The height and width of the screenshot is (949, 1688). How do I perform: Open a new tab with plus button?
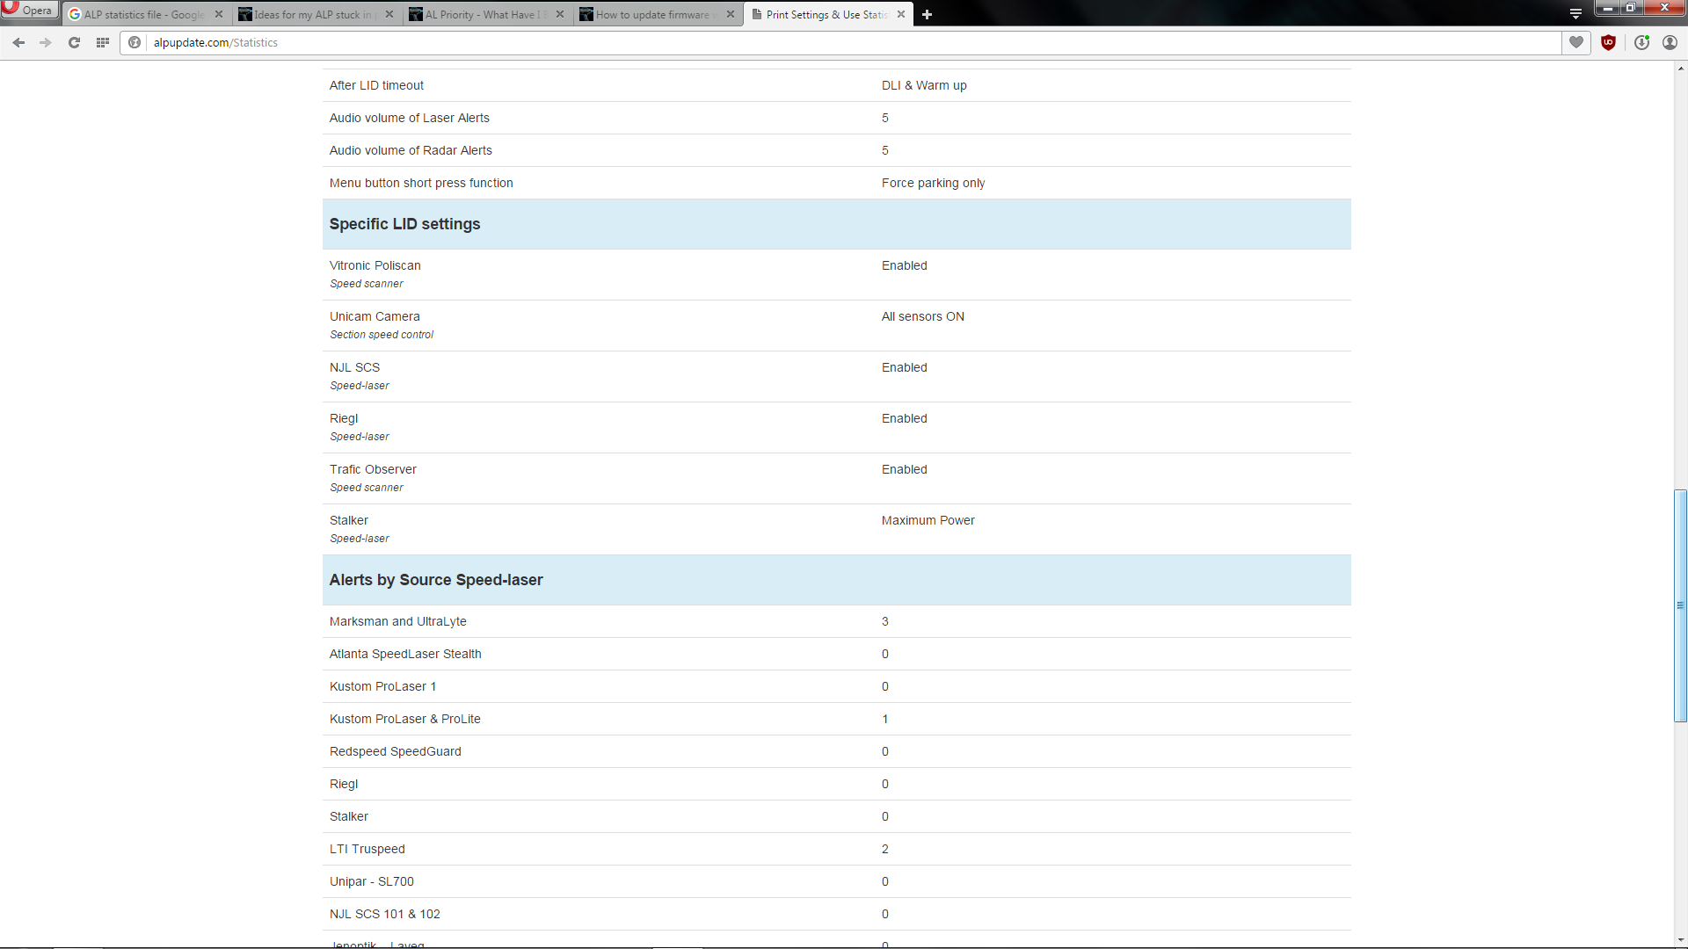coord(927,14)
